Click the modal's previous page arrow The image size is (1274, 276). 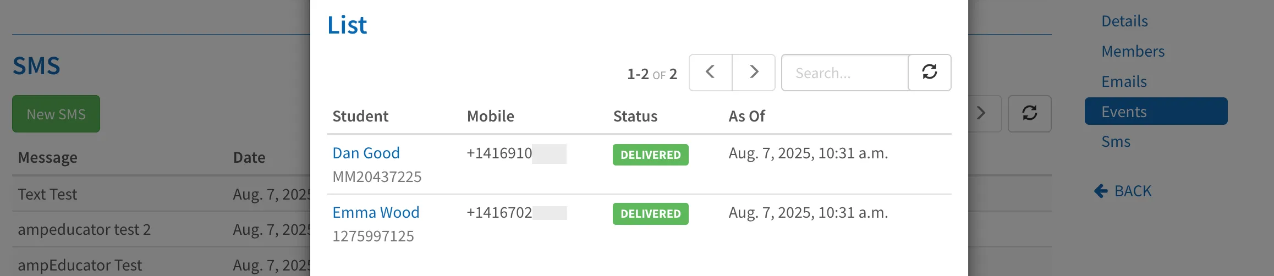pos(710,73)
